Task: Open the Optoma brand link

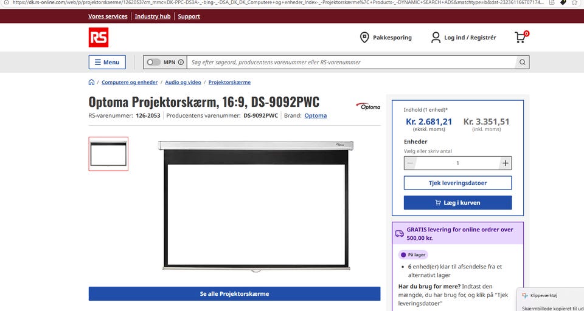Action: click(x=316, y=115)
